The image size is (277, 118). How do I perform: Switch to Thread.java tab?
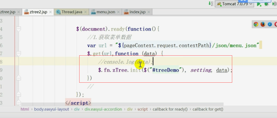71,12
